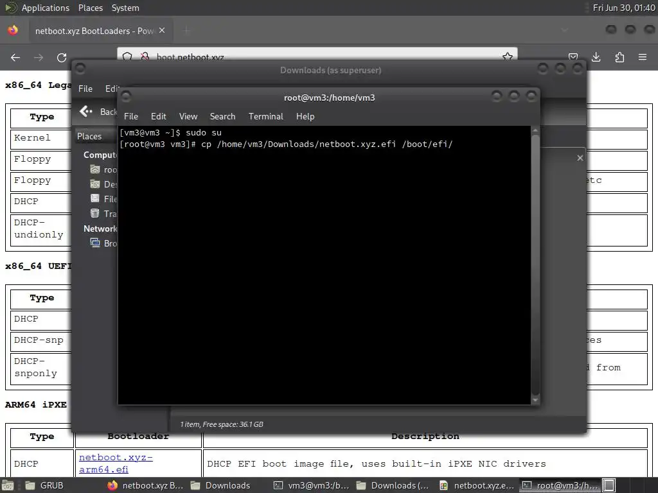The width and height of the screenshot is (658, 493).
Task: Open Firefox hamburger application menu
Action: pyautogui.click(x=643, y=57)
